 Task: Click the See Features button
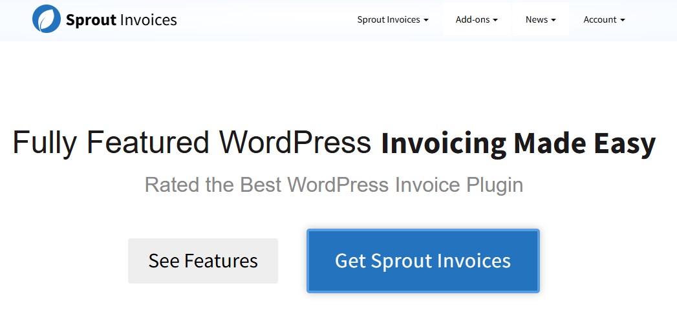(203, 261)
